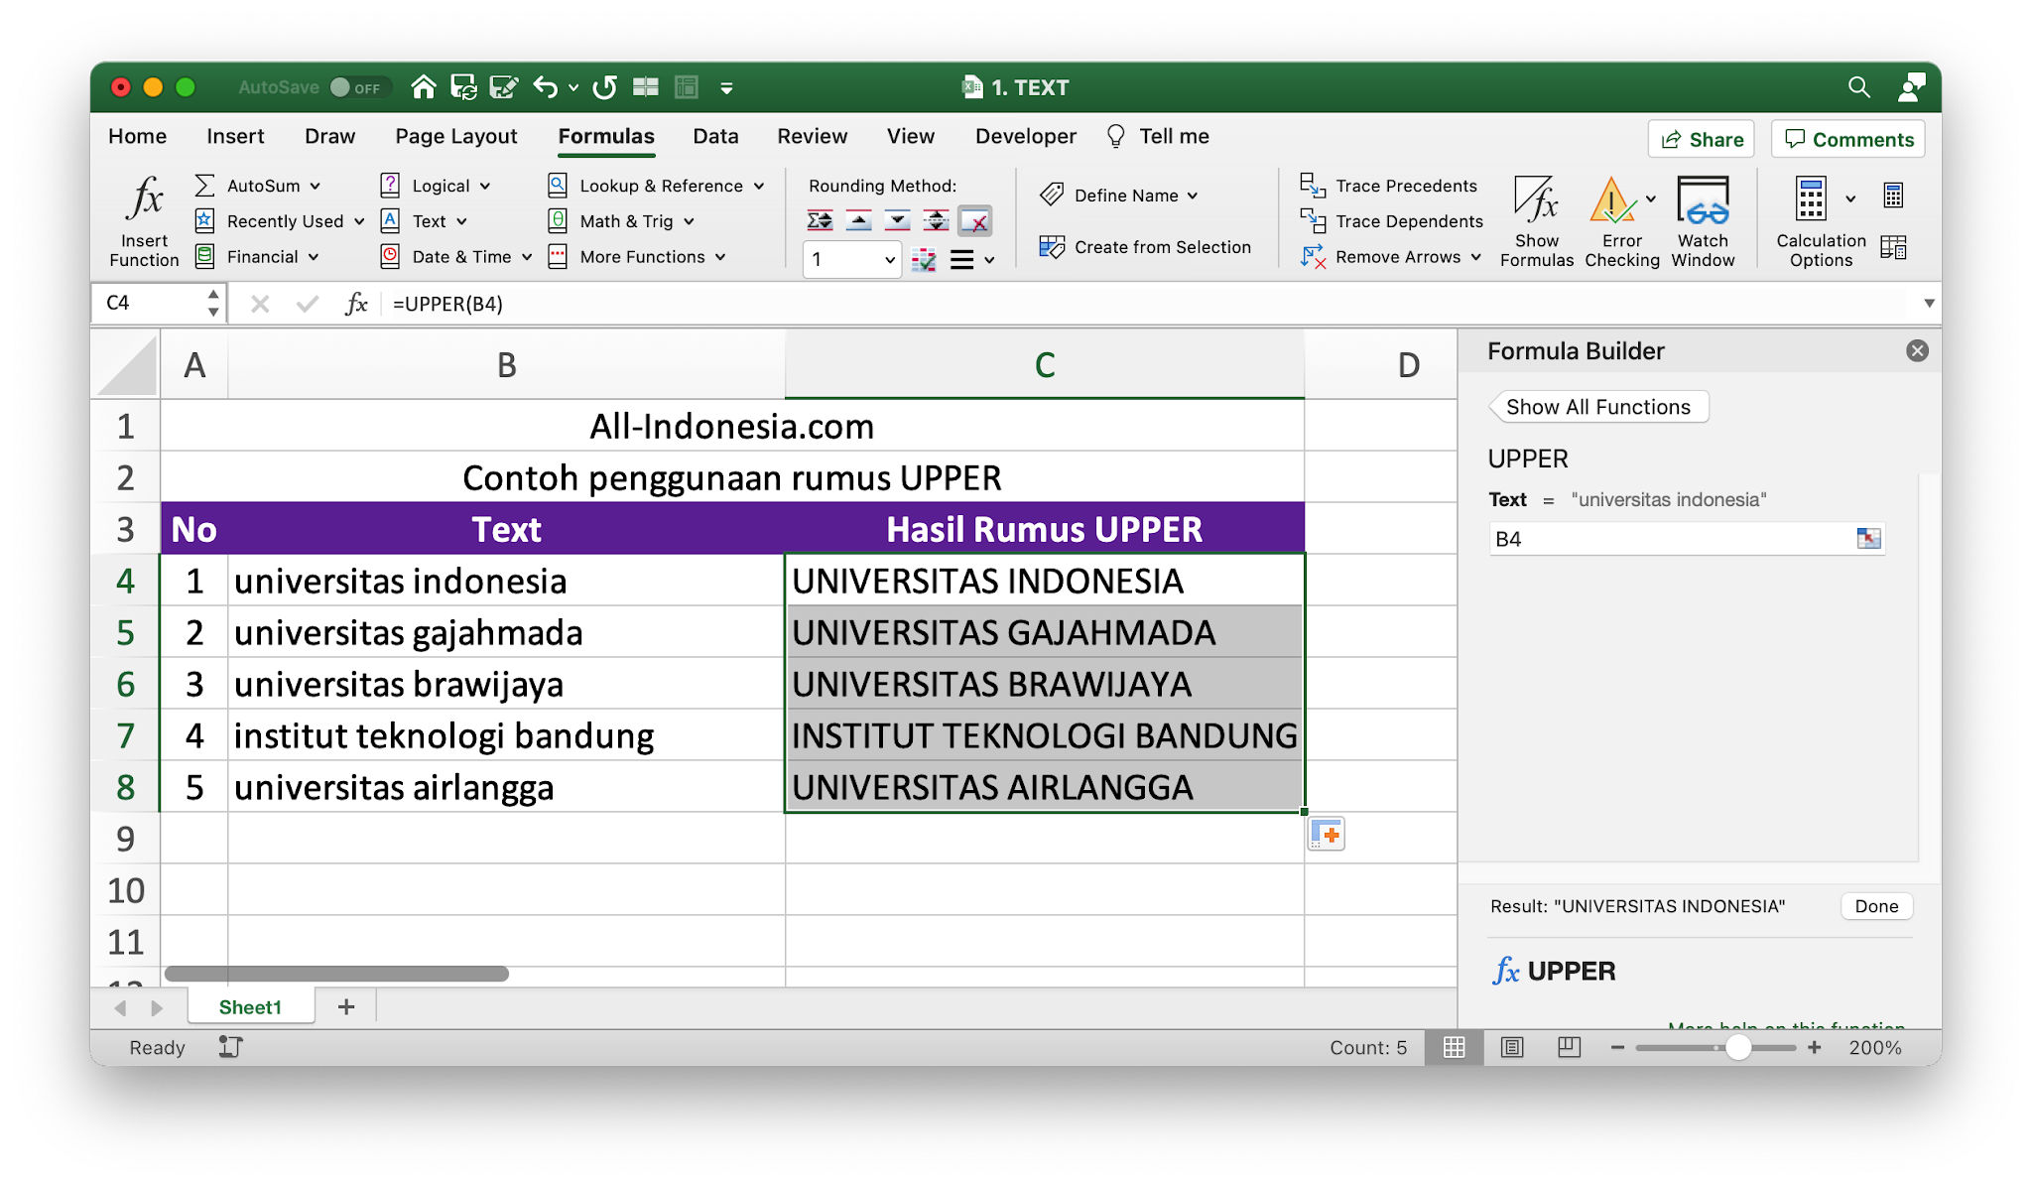2032x1185 pixels.
Task: Select the Sheet1 tab
Action: pyautogui.click(x=250, y=1007)
